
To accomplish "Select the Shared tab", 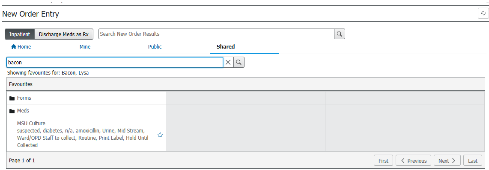I will (x=226, y=47).
